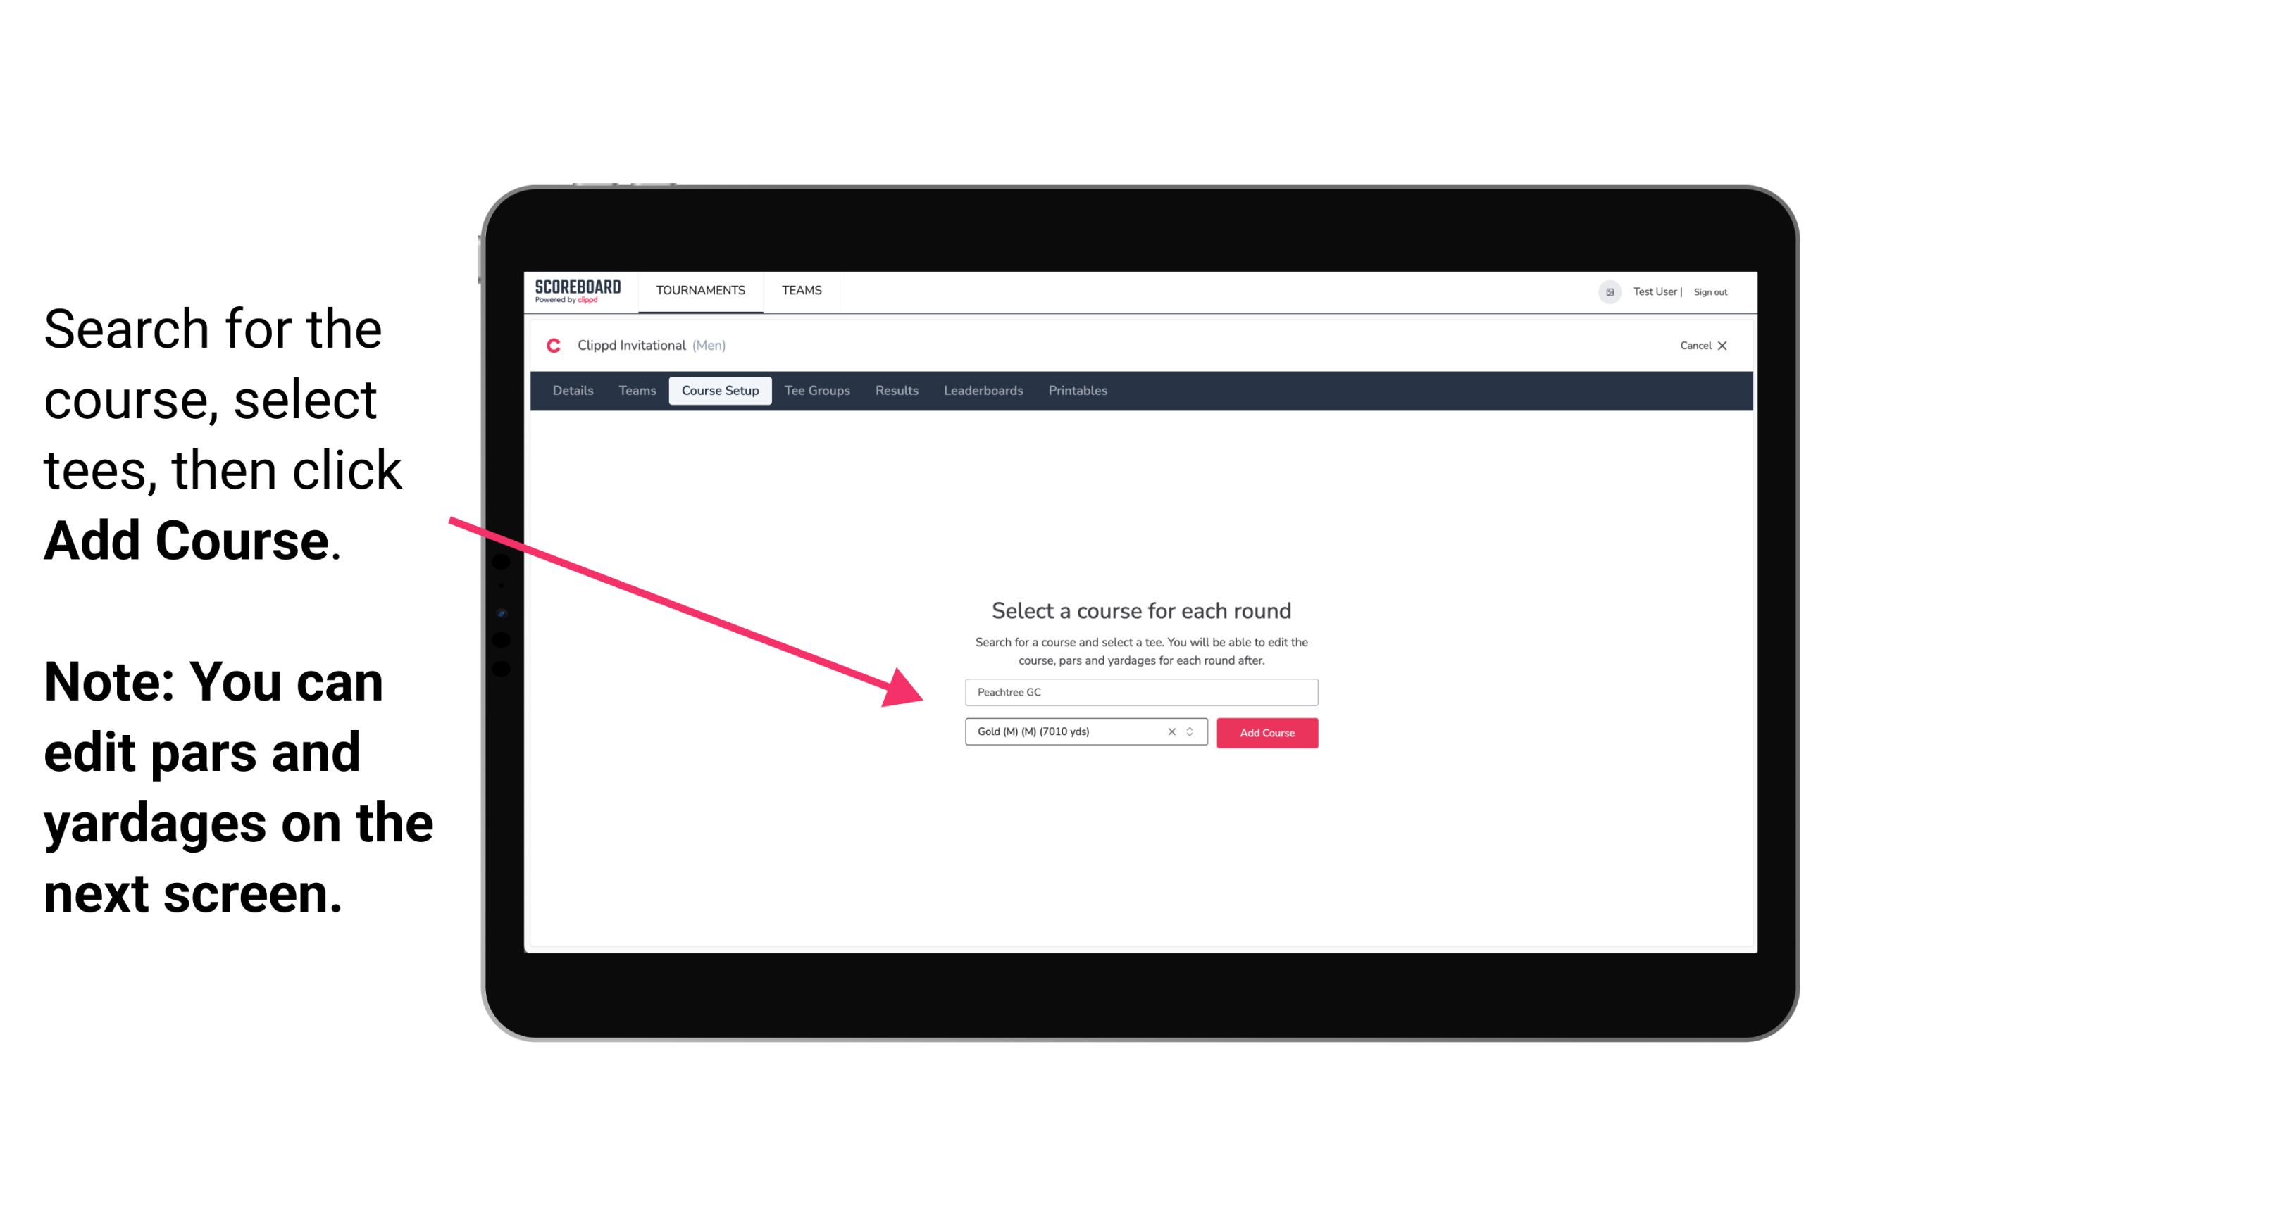This screenshot has height=1225, width=2278.
Task: Click the Sign out link
Action: pyautogui.click(x=1711, y=291)
